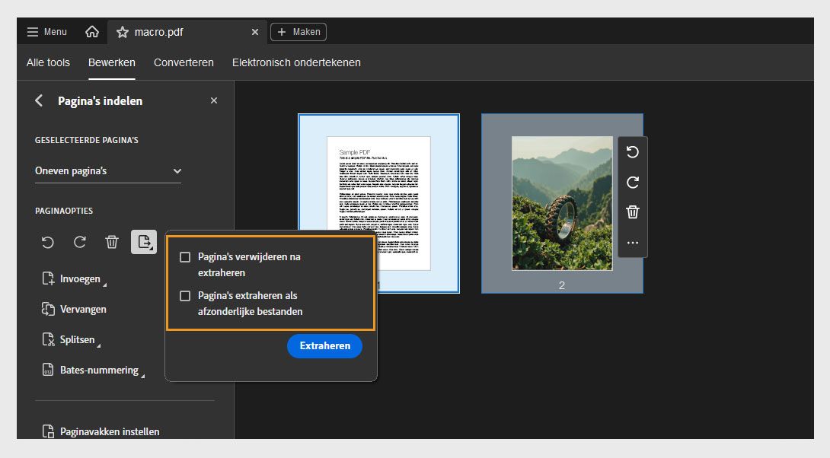Open the Bates-nummering submenu
The height and width of the screenshot is (458, 830).
pos(99,371)
